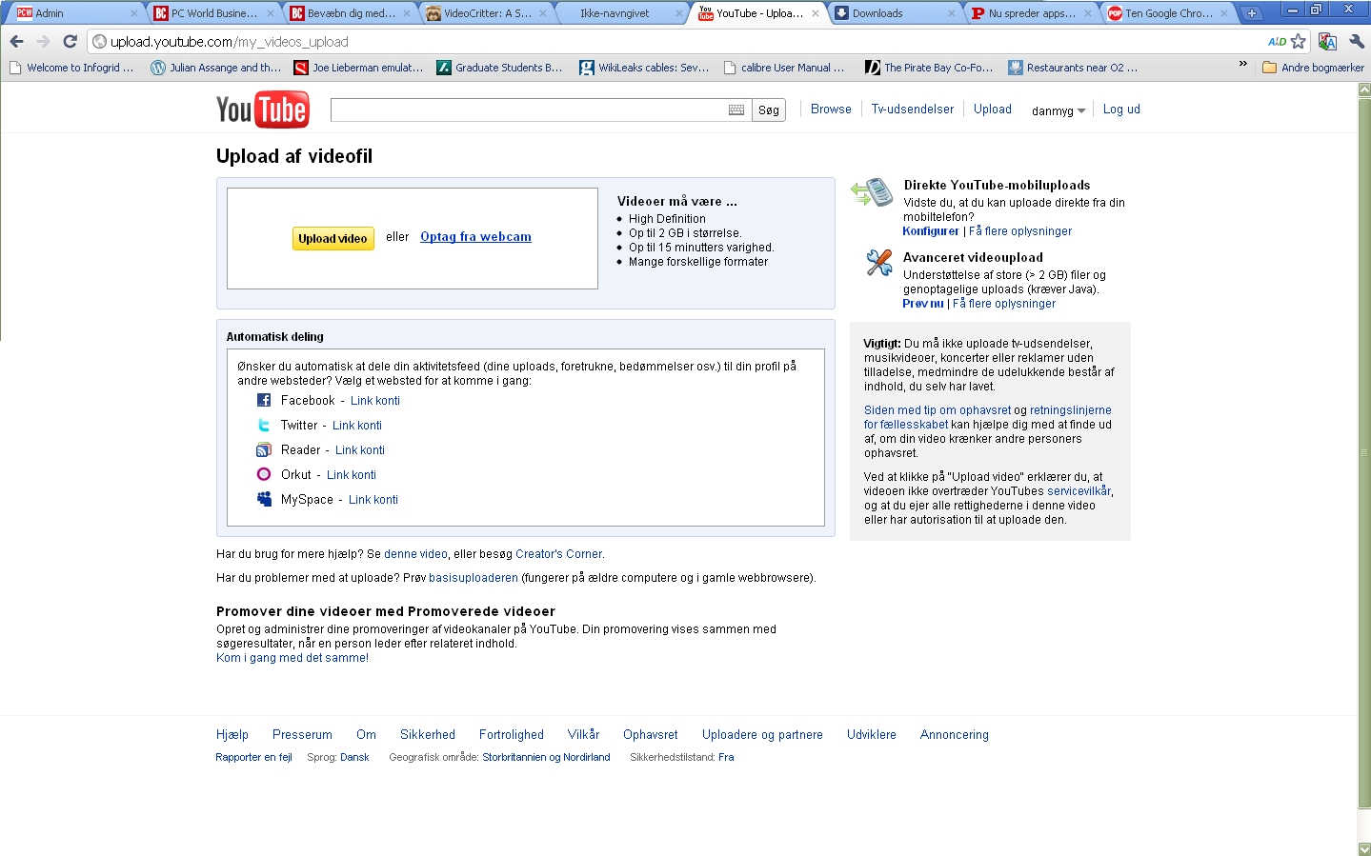Open the Optag fra webcam link
The image size is (1371, 856).
[x=475, y=237]
